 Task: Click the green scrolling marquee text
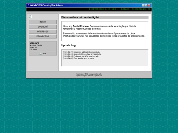tap(120, 9)
